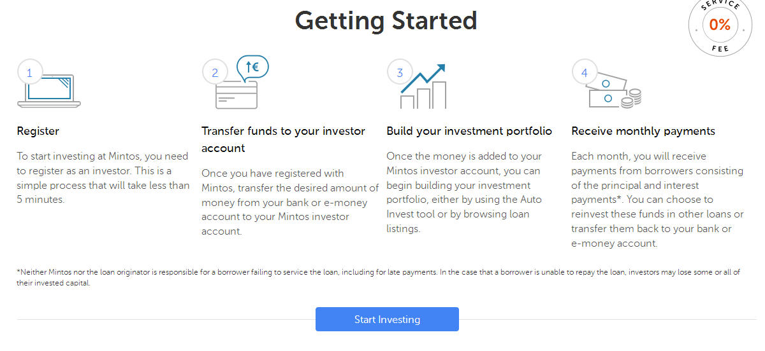Click the Register step title
Viewport: 765px width, 351px height.
(x=38, y=131)
